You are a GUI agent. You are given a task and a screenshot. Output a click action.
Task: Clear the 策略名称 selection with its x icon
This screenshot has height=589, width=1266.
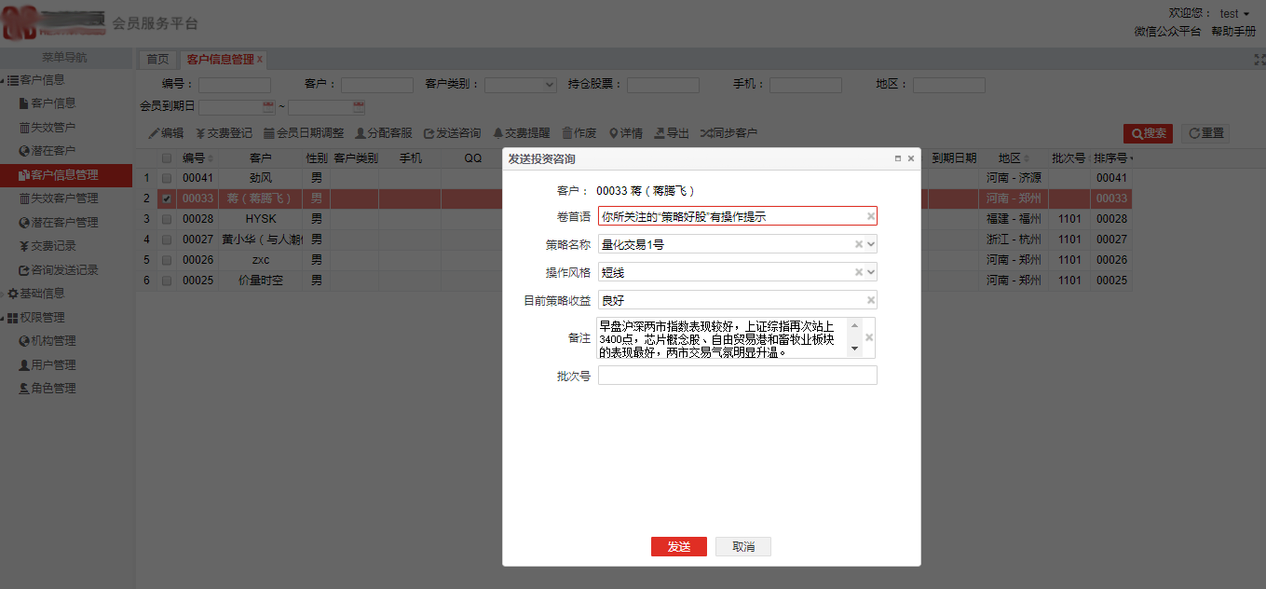pos(859,244)
